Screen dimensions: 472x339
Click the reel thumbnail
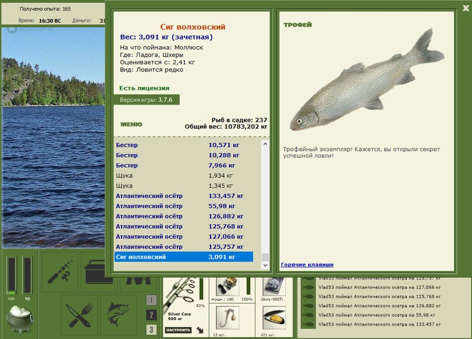(x=227, y=286)
